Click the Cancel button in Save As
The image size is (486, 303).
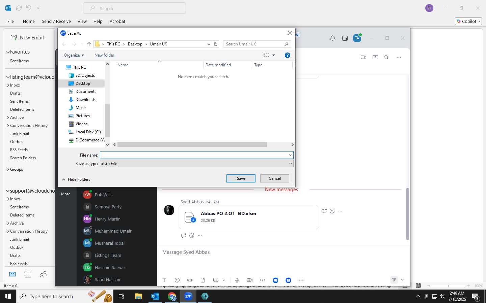coord(275,178)
